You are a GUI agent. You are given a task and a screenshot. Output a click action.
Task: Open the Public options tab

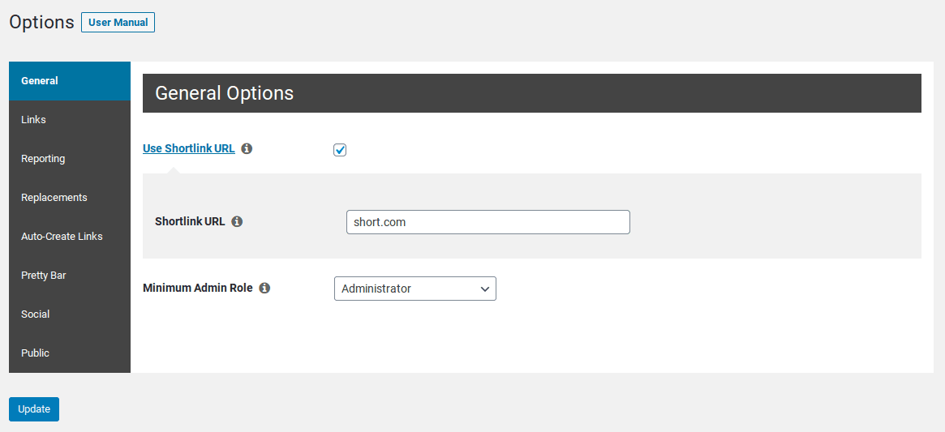[x=70, y=353]
